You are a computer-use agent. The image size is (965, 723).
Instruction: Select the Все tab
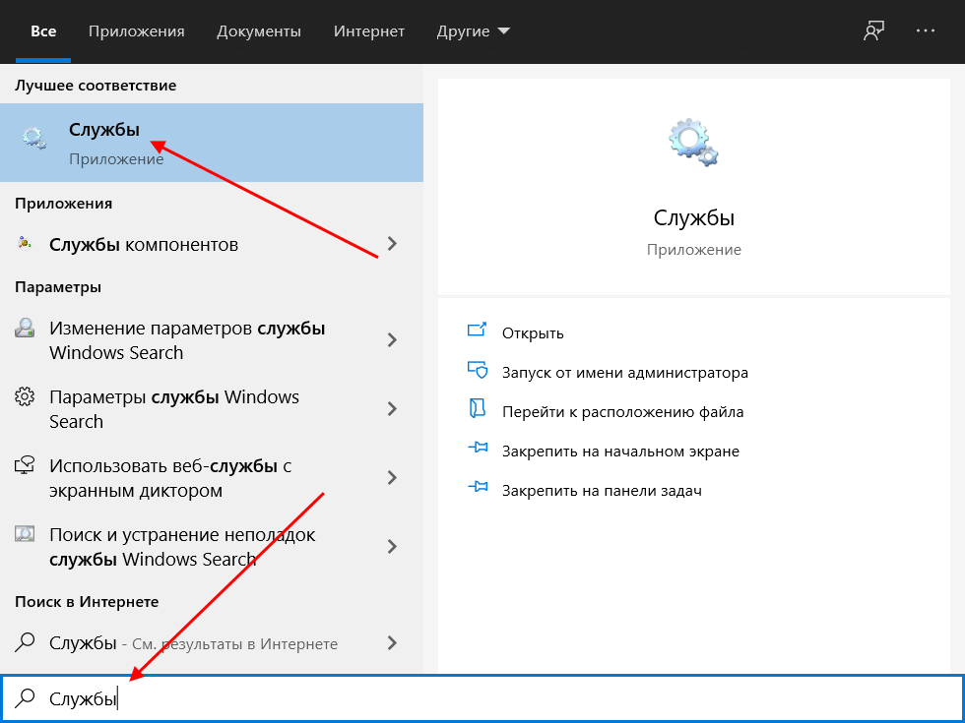coord(43,31)
